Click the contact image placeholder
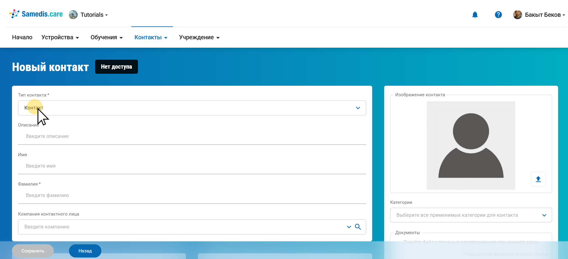568x259 pixels. point(471,145)
